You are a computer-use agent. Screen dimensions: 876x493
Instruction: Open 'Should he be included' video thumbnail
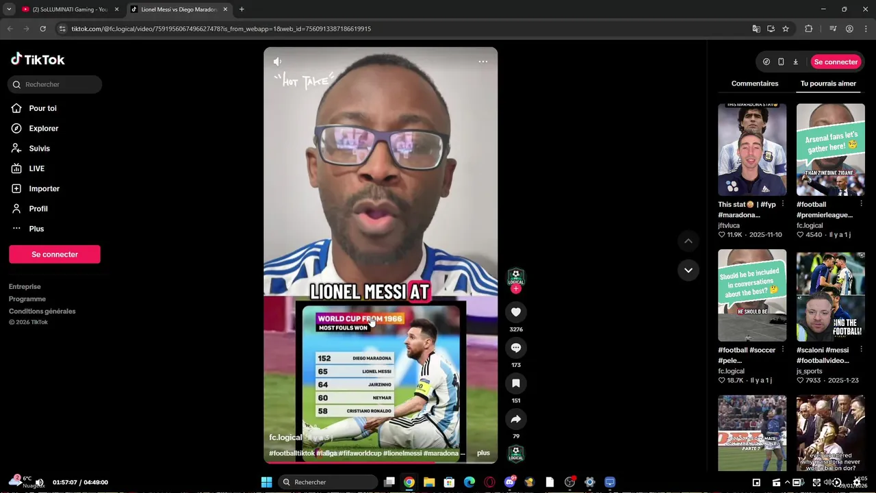752,295
